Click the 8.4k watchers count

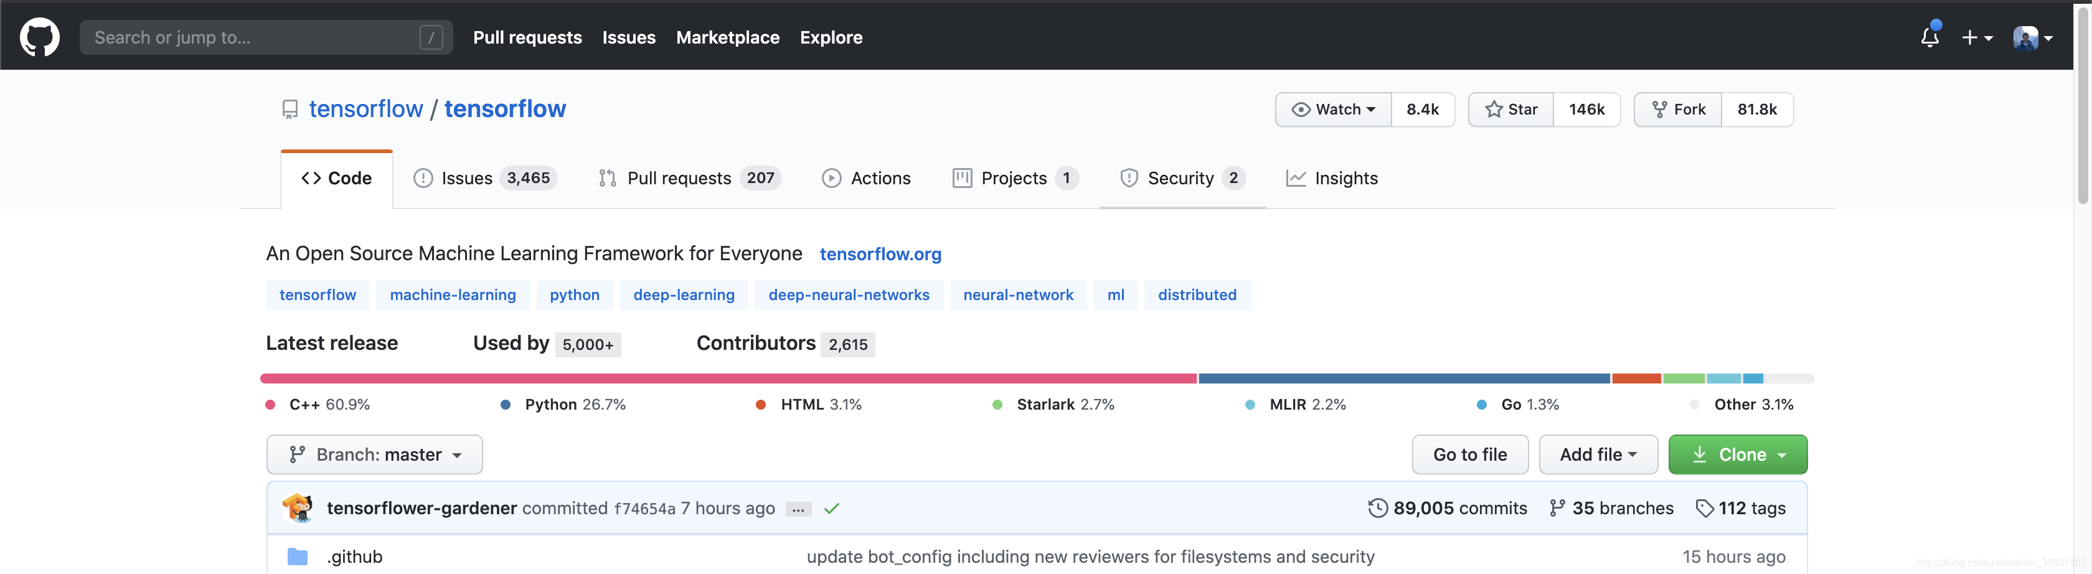(1422, 110)
